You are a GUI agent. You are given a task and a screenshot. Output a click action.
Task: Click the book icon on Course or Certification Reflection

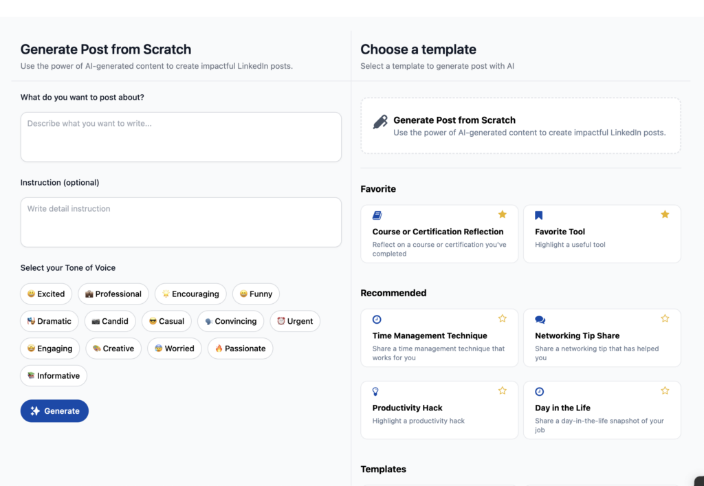pos(377,214)
